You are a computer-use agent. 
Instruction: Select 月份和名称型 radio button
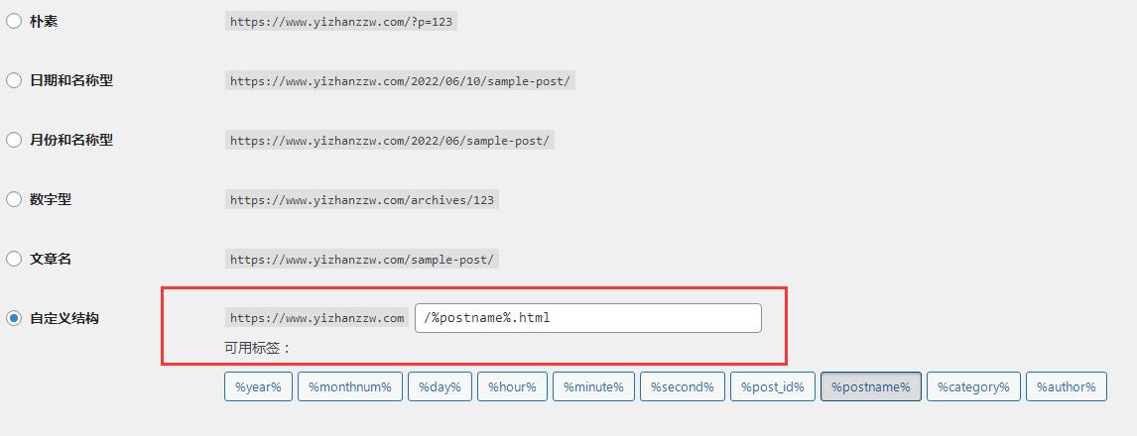click(14, 140)
